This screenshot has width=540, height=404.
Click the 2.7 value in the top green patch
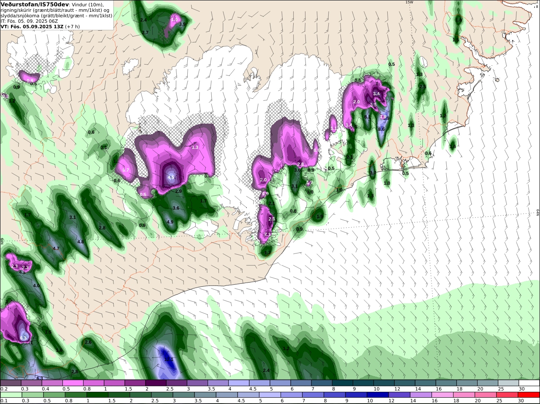[145, 33]
